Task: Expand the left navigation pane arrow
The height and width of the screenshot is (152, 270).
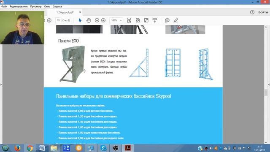Action: (x=1, y=84)
